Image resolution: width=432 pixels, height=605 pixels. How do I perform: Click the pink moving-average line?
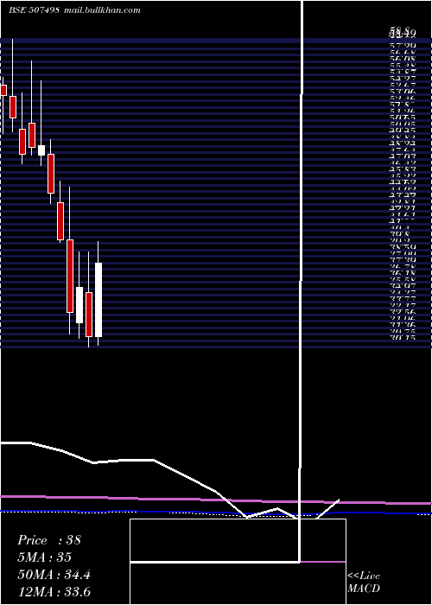pos(216,500)
